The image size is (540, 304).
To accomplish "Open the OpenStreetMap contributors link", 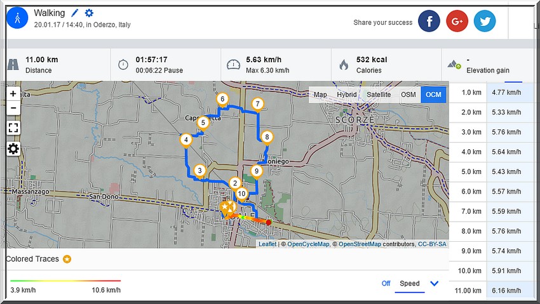I will click(x=360, y=244).
